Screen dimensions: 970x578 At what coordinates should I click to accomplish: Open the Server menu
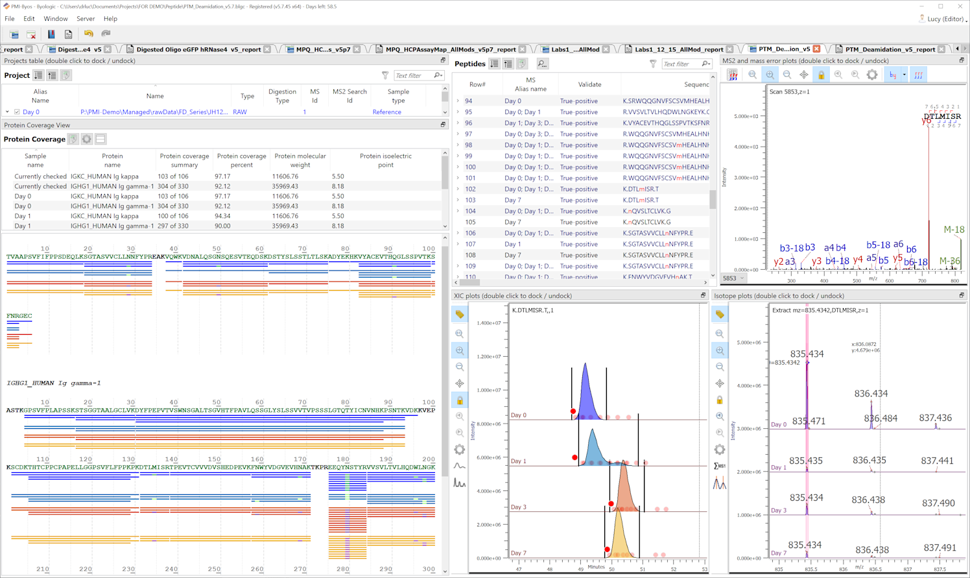(x=85, y=19)
